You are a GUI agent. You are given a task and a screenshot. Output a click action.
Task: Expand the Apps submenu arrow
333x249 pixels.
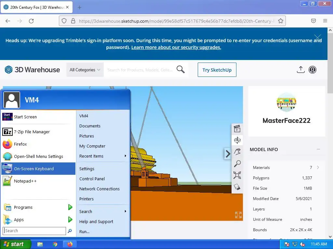click(x=70, y=219)
